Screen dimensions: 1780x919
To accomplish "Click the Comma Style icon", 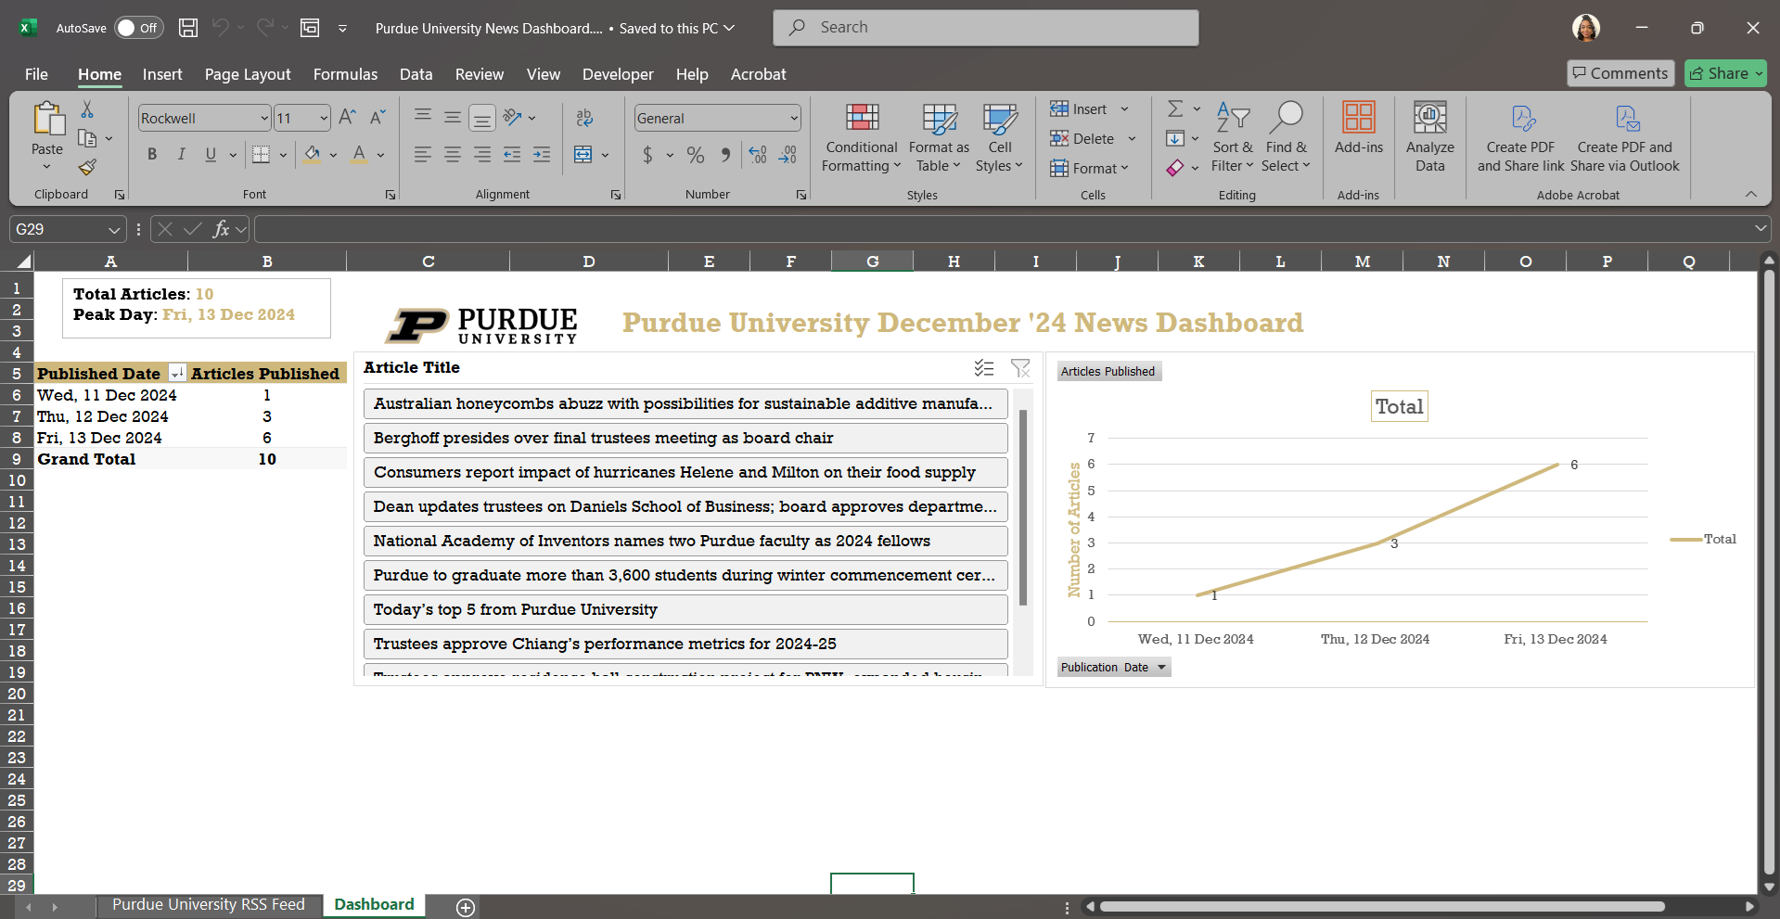I will [725, 155].
